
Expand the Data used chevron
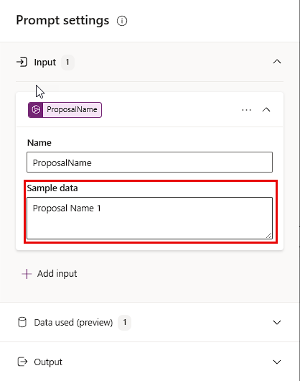tap(277, 323)
